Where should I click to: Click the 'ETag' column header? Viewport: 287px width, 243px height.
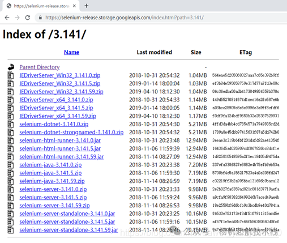pos(246,52)
